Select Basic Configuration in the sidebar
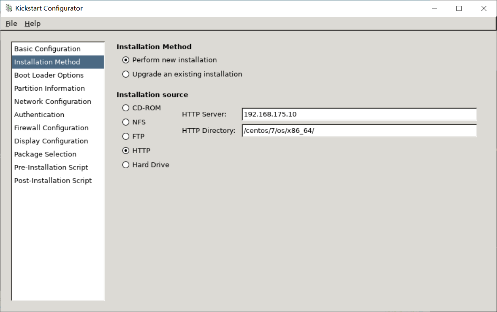Viewport: 497px width, 312px height. coord(58,49)
